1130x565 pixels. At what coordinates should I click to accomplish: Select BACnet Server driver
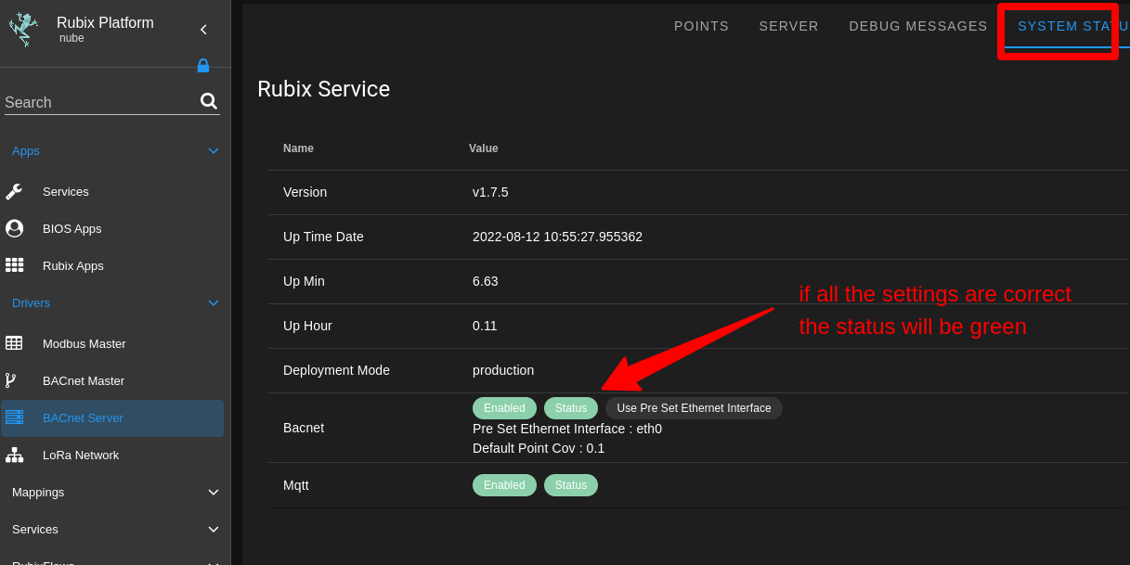pyautogui.click(x=112, y=418)
